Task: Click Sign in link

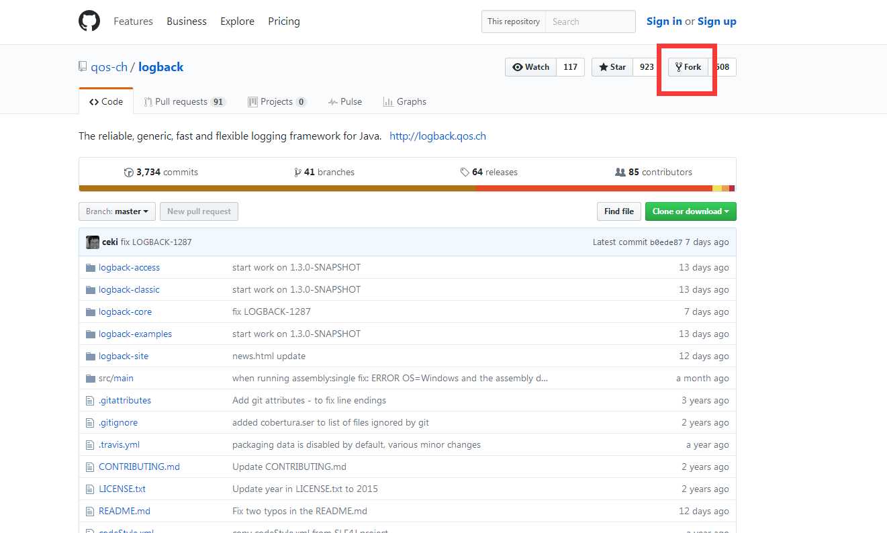Action: 664,21
